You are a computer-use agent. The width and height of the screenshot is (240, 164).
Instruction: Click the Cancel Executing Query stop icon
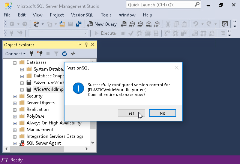123,33
